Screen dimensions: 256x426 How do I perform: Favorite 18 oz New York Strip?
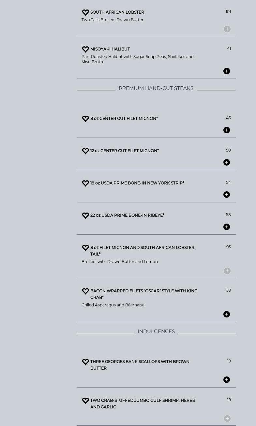(85, 183)
